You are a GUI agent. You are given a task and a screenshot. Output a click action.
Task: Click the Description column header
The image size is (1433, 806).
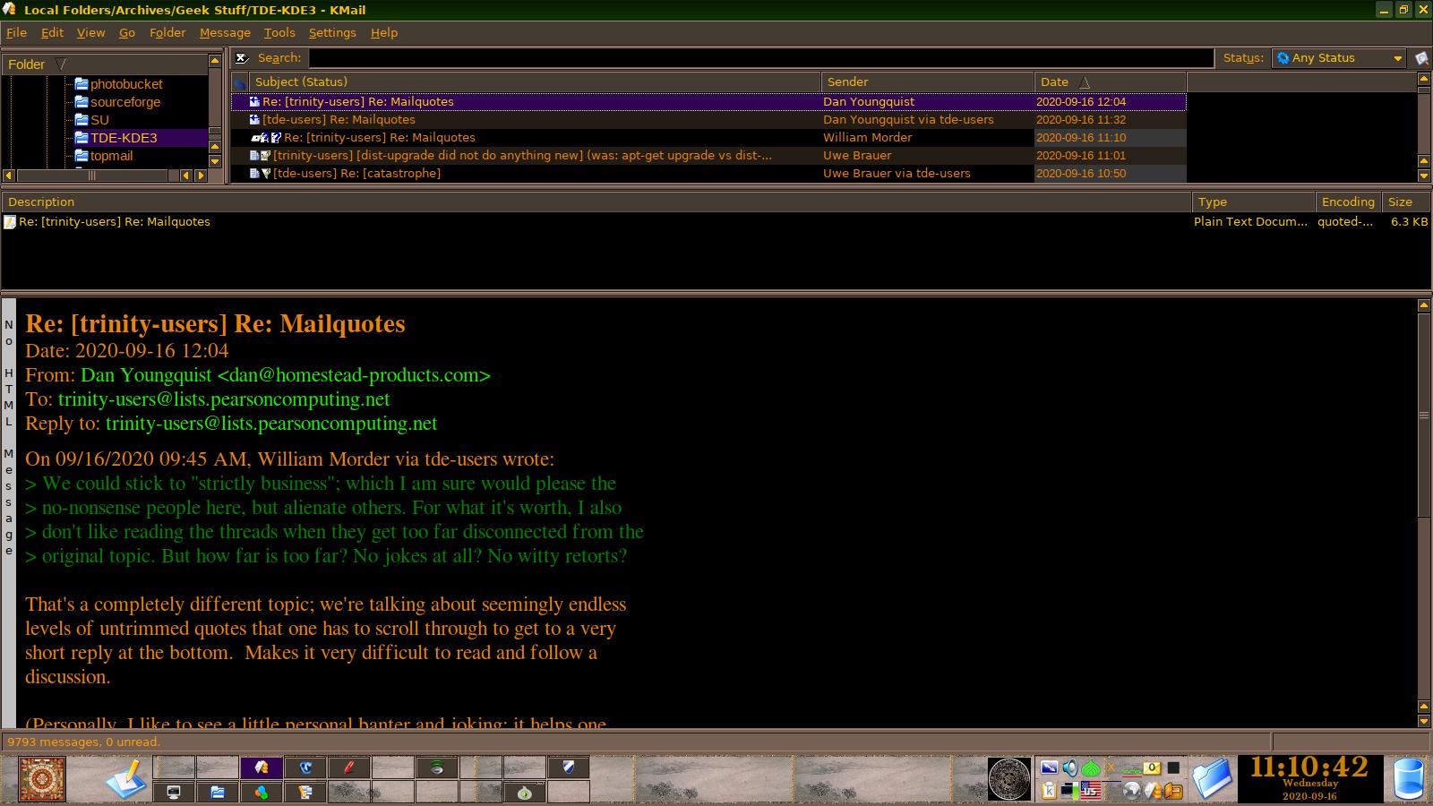(x=596, y=202)
